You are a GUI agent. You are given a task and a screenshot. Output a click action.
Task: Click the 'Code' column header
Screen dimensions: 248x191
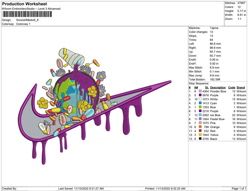[x=231, y=87]
